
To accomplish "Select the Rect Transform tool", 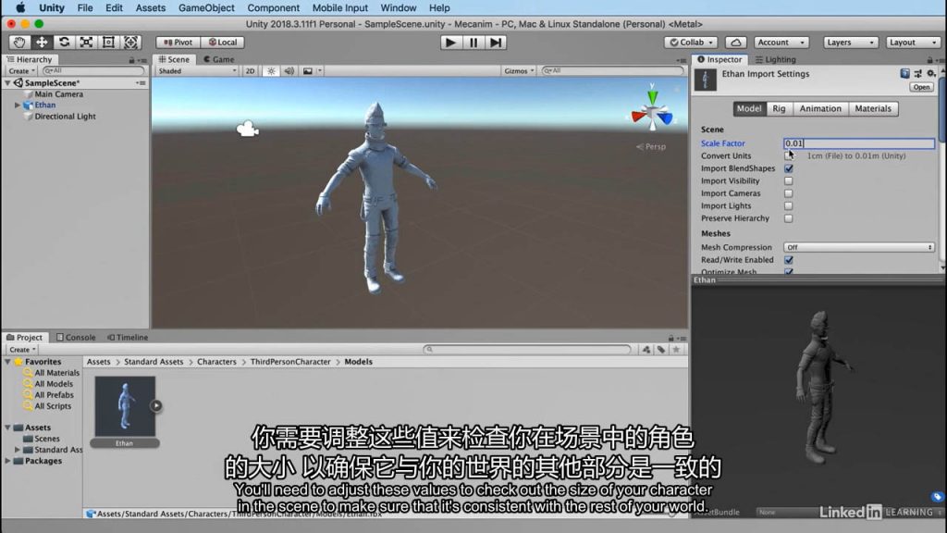I will click(108, 43).
